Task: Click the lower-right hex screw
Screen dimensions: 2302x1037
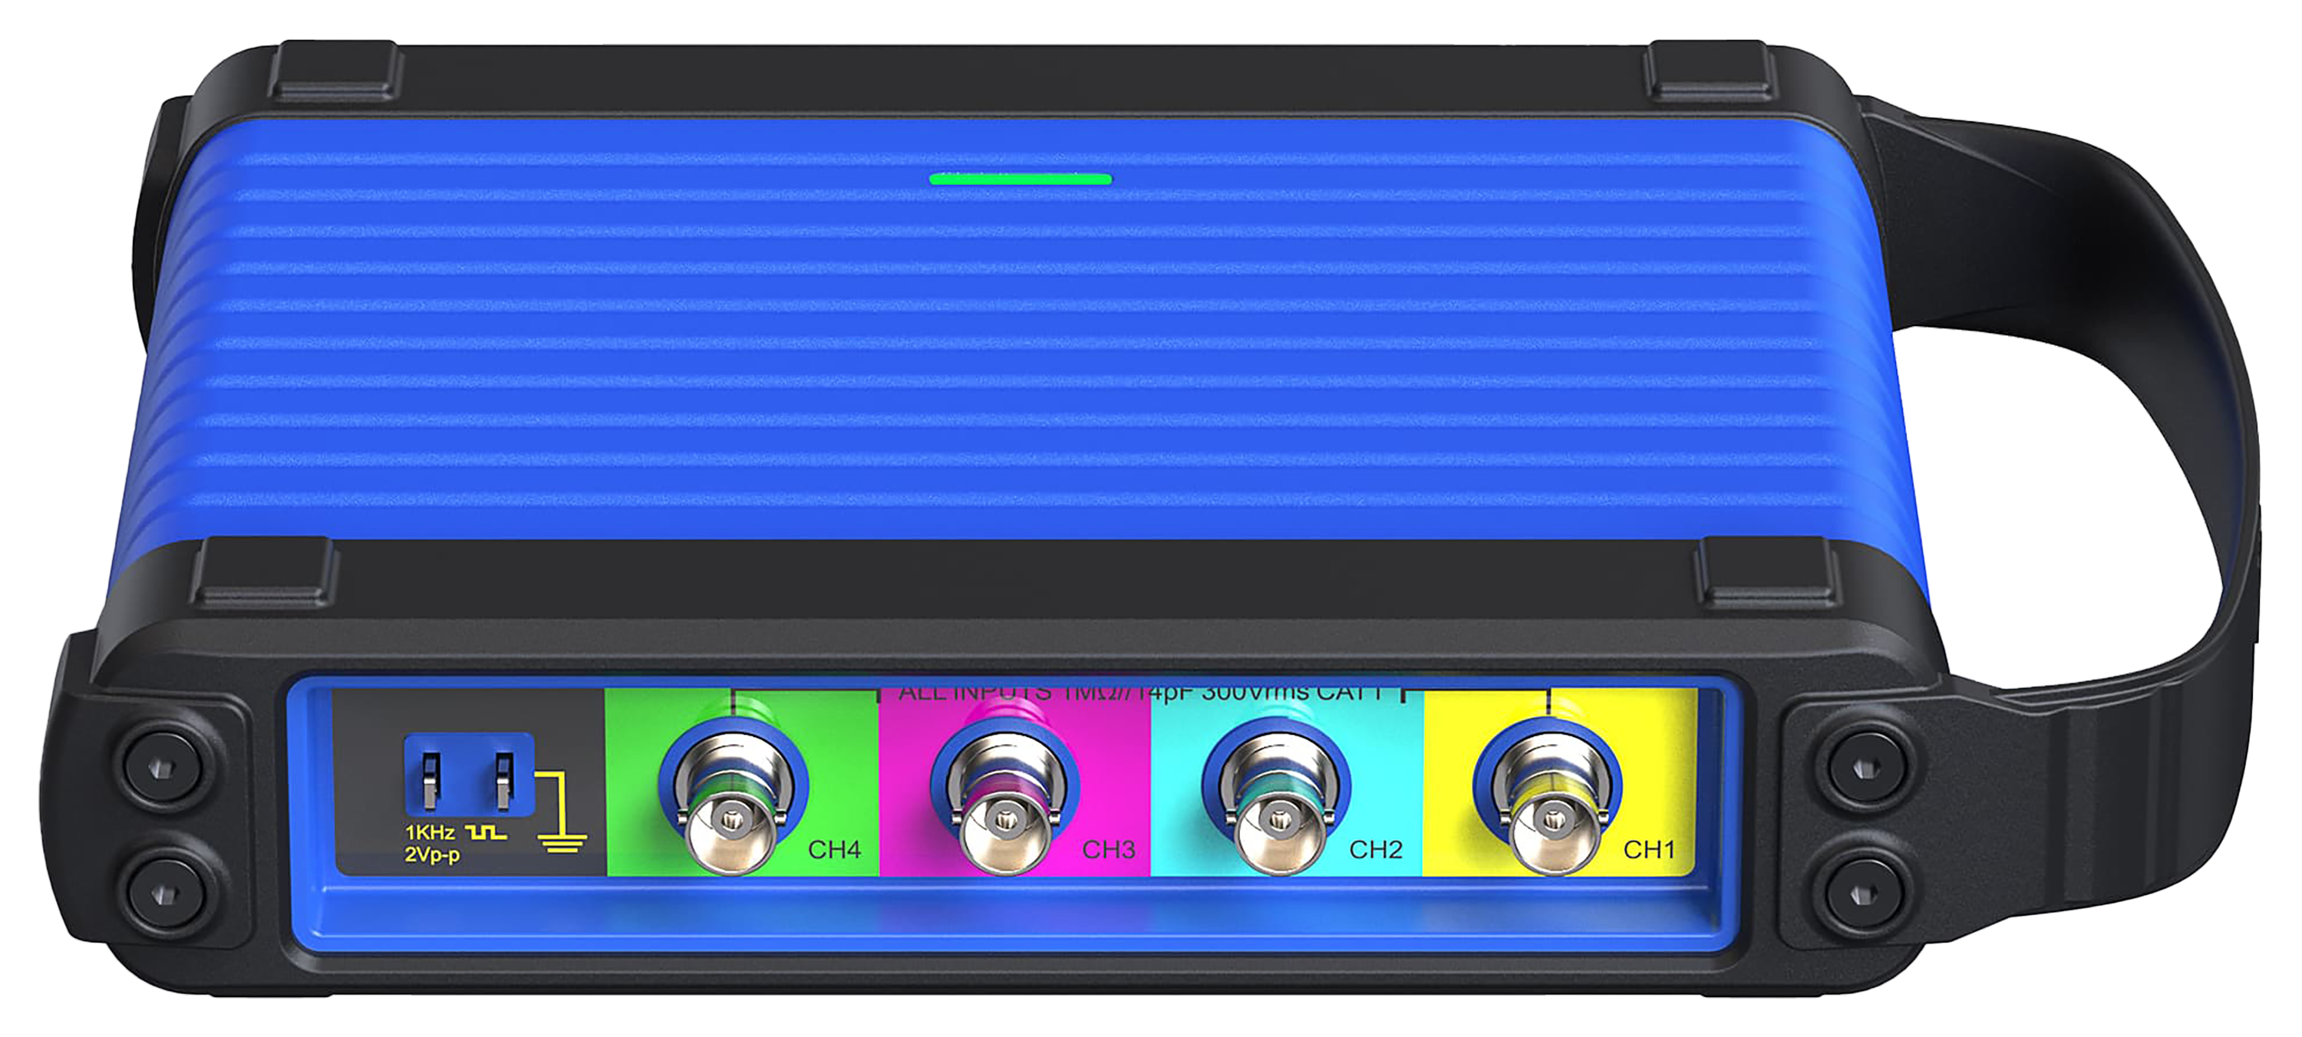Action: (x=1863, y=894)
